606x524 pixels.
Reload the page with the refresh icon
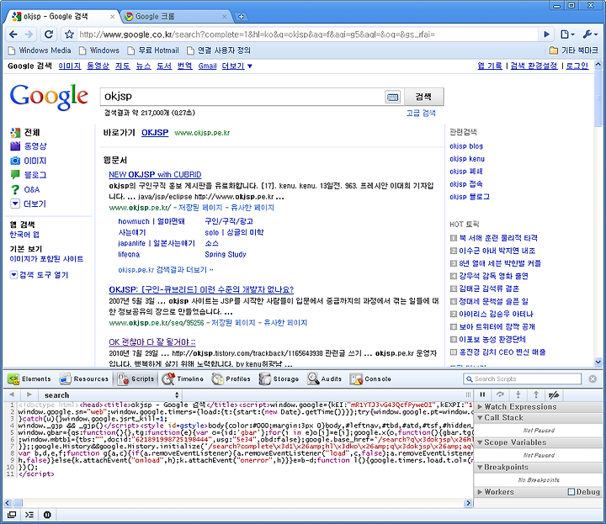point(49,34)
